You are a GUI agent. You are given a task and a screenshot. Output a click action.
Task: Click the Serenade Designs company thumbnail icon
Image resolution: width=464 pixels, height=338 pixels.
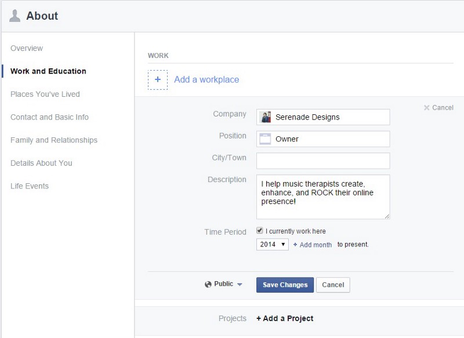266,117
